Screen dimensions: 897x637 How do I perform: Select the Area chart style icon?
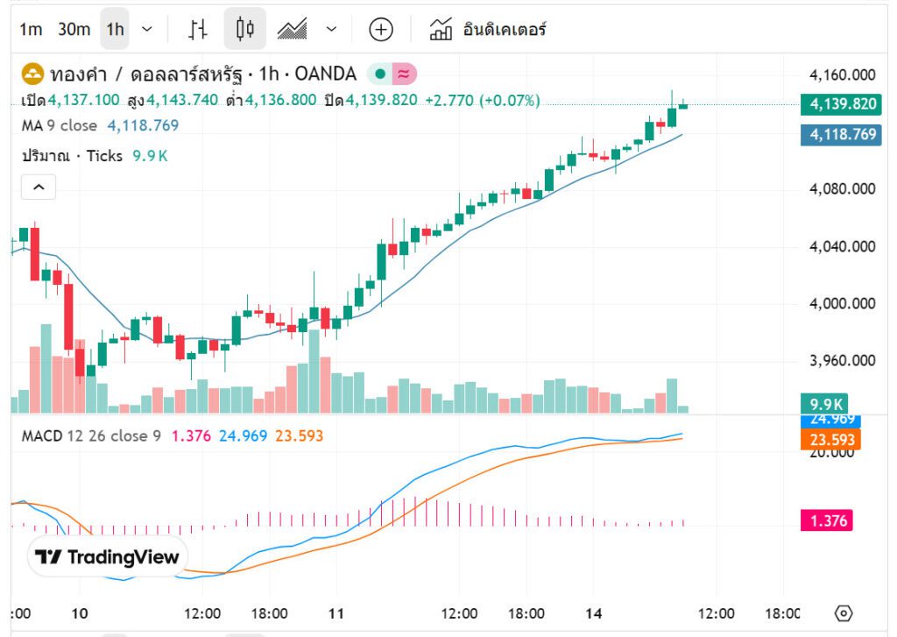[291, 30]
